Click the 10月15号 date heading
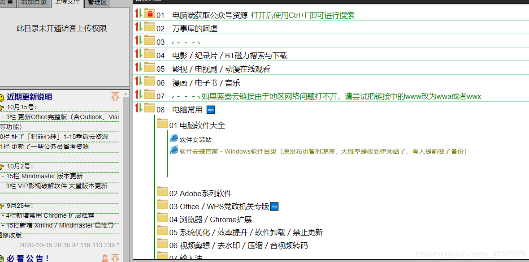 pos(22,107)
